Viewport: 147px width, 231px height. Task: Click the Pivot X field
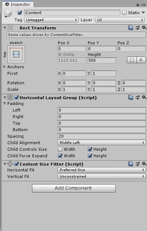pyautogui.click(x=74, y=73)
